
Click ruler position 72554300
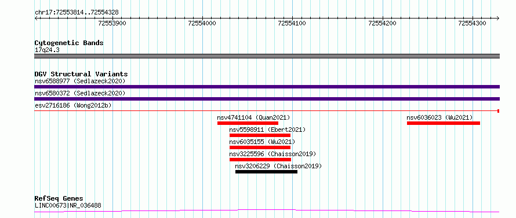coord(473,23)
